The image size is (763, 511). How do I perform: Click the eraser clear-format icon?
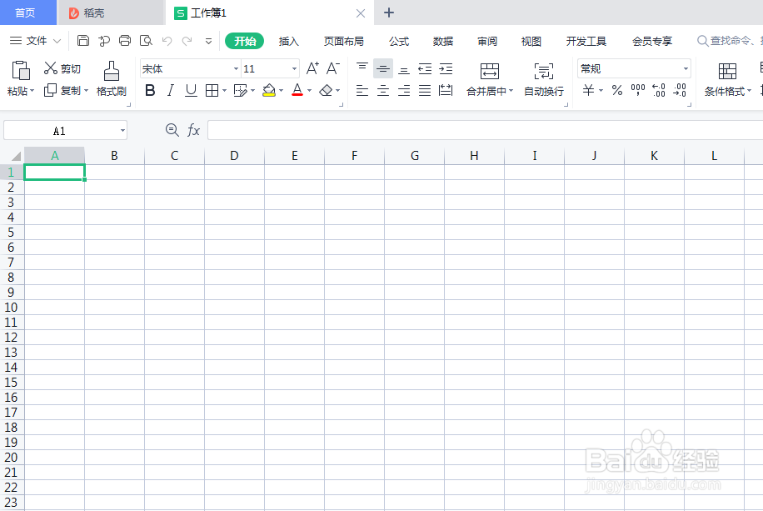[x=326, y=91]
